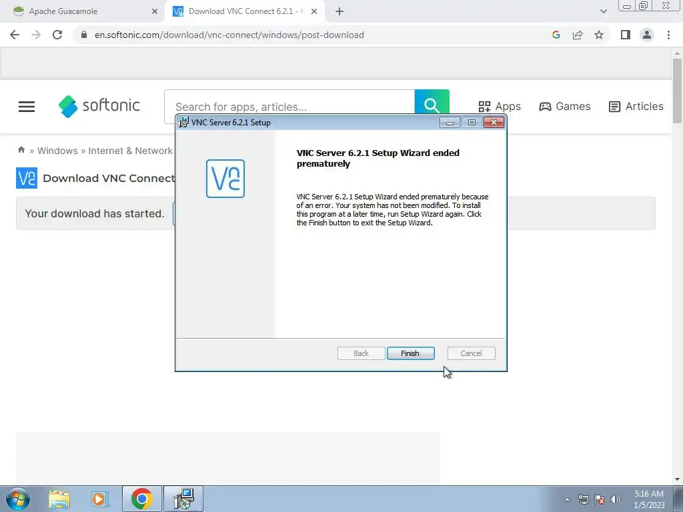The height and width of the screenshot is (512, 683).
Task: Open the Chrome tab search dropdown
Action: tap(603, 11)
